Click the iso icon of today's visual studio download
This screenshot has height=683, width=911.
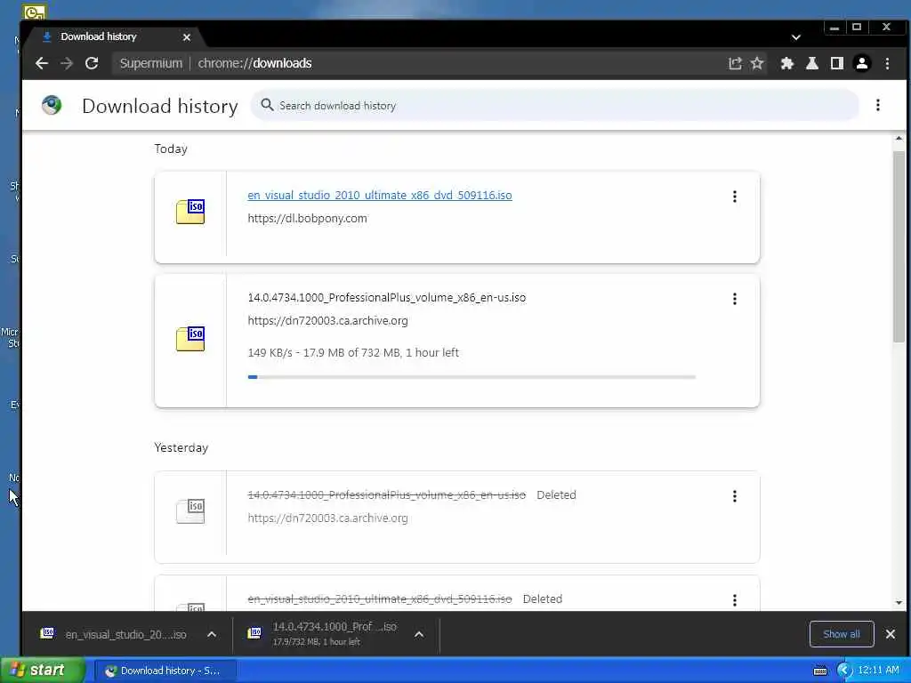pyautogui.click(x=190, y=212)
